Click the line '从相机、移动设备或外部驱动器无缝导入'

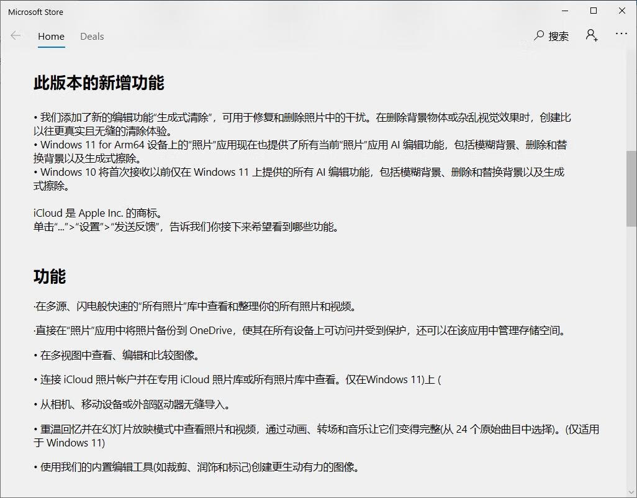132,405
